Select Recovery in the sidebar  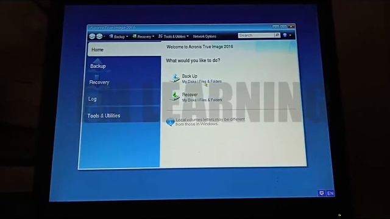[123, 82]
